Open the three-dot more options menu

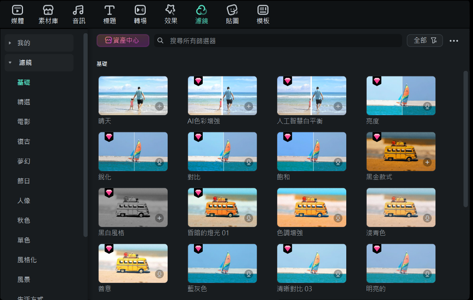point(454,41)
